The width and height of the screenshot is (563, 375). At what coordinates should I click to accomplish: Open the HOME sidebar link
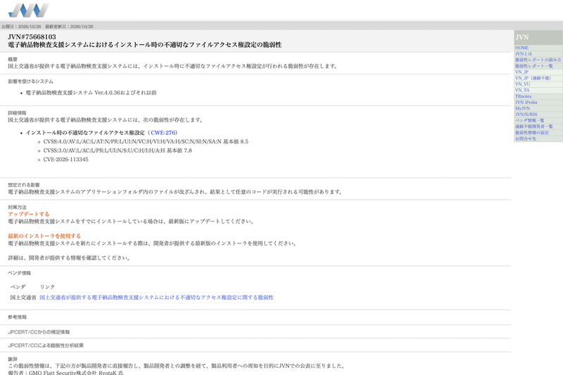[521, 48]
